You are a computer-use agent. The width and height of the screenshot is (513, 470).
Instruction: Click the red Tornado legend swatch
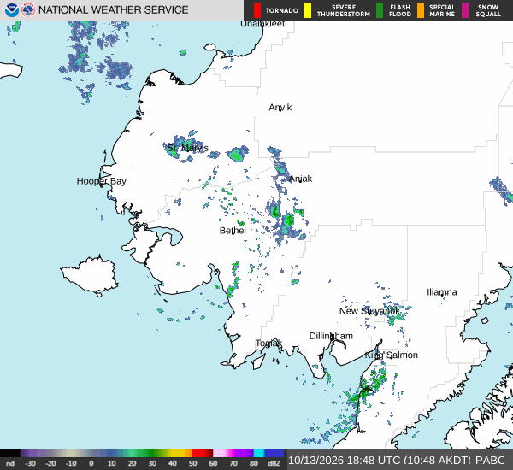point(257,10)
